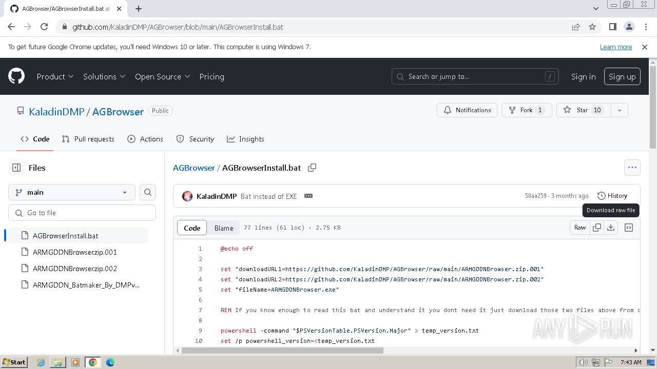Open Chrome profile avatar icon
The width and height of the screenshot is (657, 369).
pos(629,27)
